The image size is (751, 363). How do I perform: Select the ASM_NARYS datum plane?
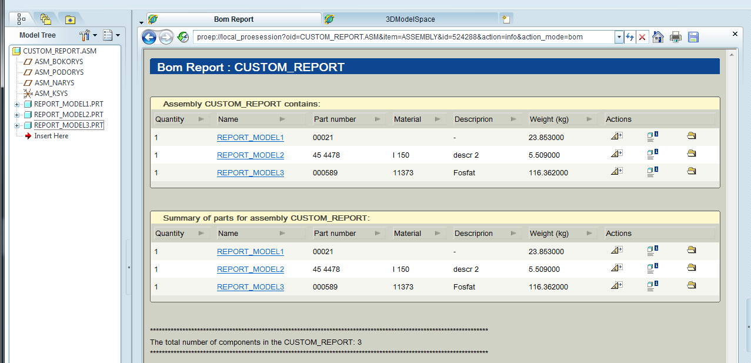pyautogui.click(x=49, y=83)
